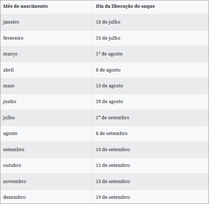The image size is (209, 204).
Task: Select the 'maio' row label
Action: (x=9, y=86)
